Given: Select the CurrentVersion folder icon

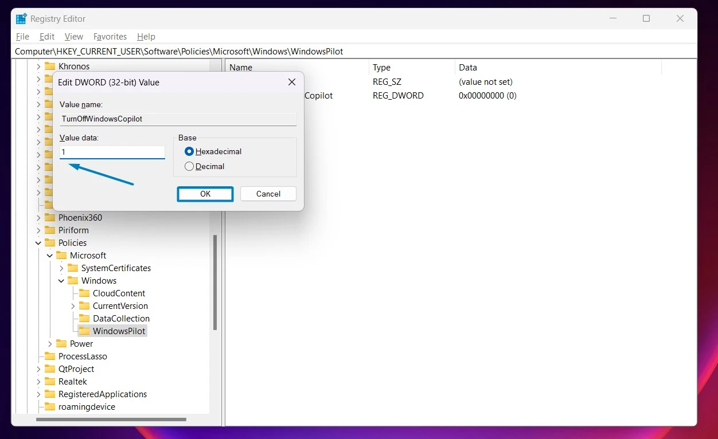Looking at the screenshot, I should click(x=84, y=306).
